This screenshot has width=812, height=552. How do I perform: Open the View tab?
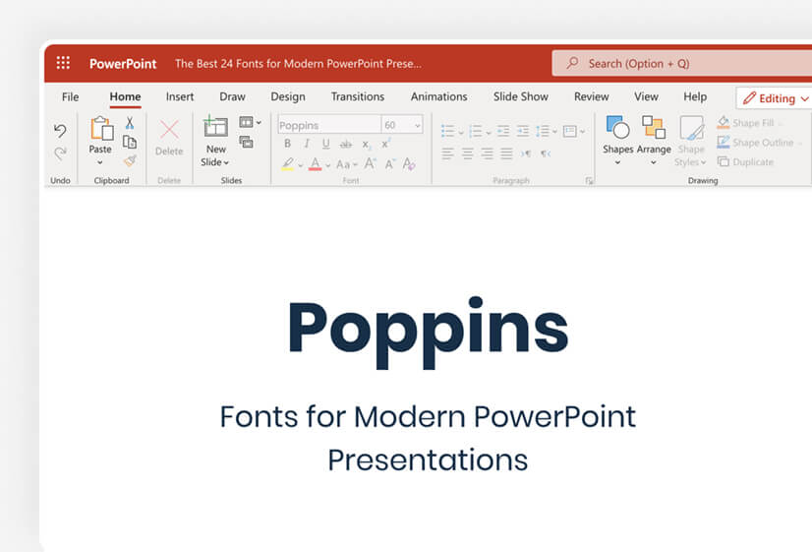[x=646, y=97]
